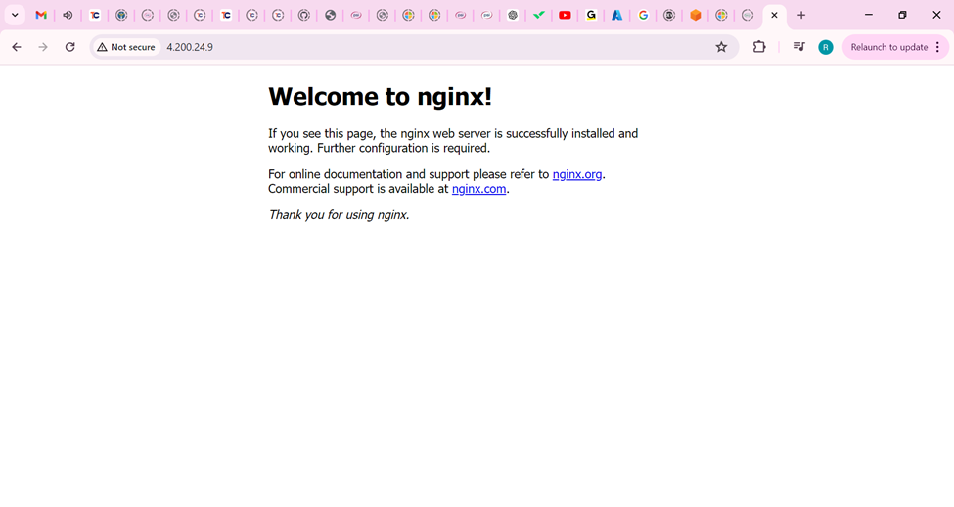Open the Extensions puzzle menu
The width and height of the screenshot is (954, 507).
[x=759, y=47]
